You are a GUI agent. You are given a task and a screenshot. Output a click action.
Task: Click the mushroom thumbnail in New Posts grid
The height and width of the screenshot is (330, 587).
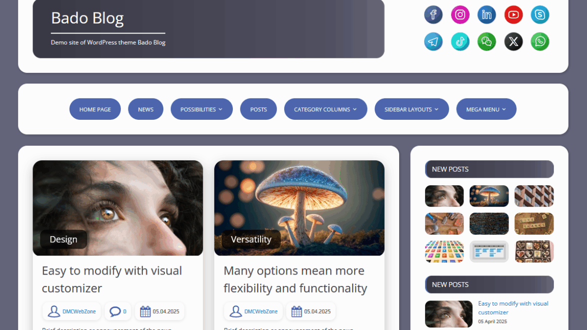[x=489, y=196]
